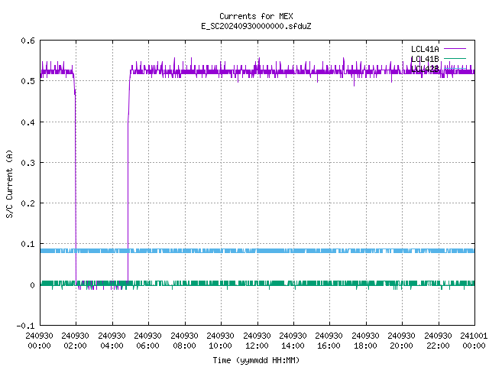The width and height of the screenshot is (489, 367).
Task: Click the blue LCL42B legend line sample
Action: tap(455, 68)
